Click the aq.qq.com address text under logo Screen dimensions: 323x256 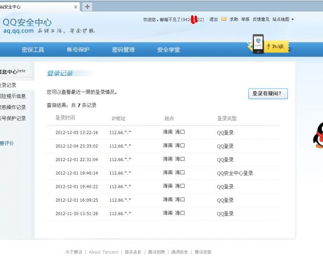click(18, 31)
